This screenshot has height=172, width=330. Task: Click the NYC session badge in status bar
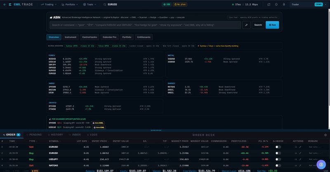[x=35, y=171]
